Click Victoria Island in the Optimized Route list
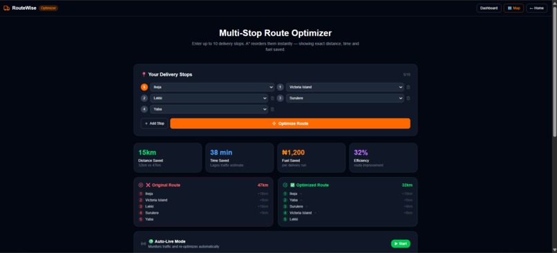 301,213
